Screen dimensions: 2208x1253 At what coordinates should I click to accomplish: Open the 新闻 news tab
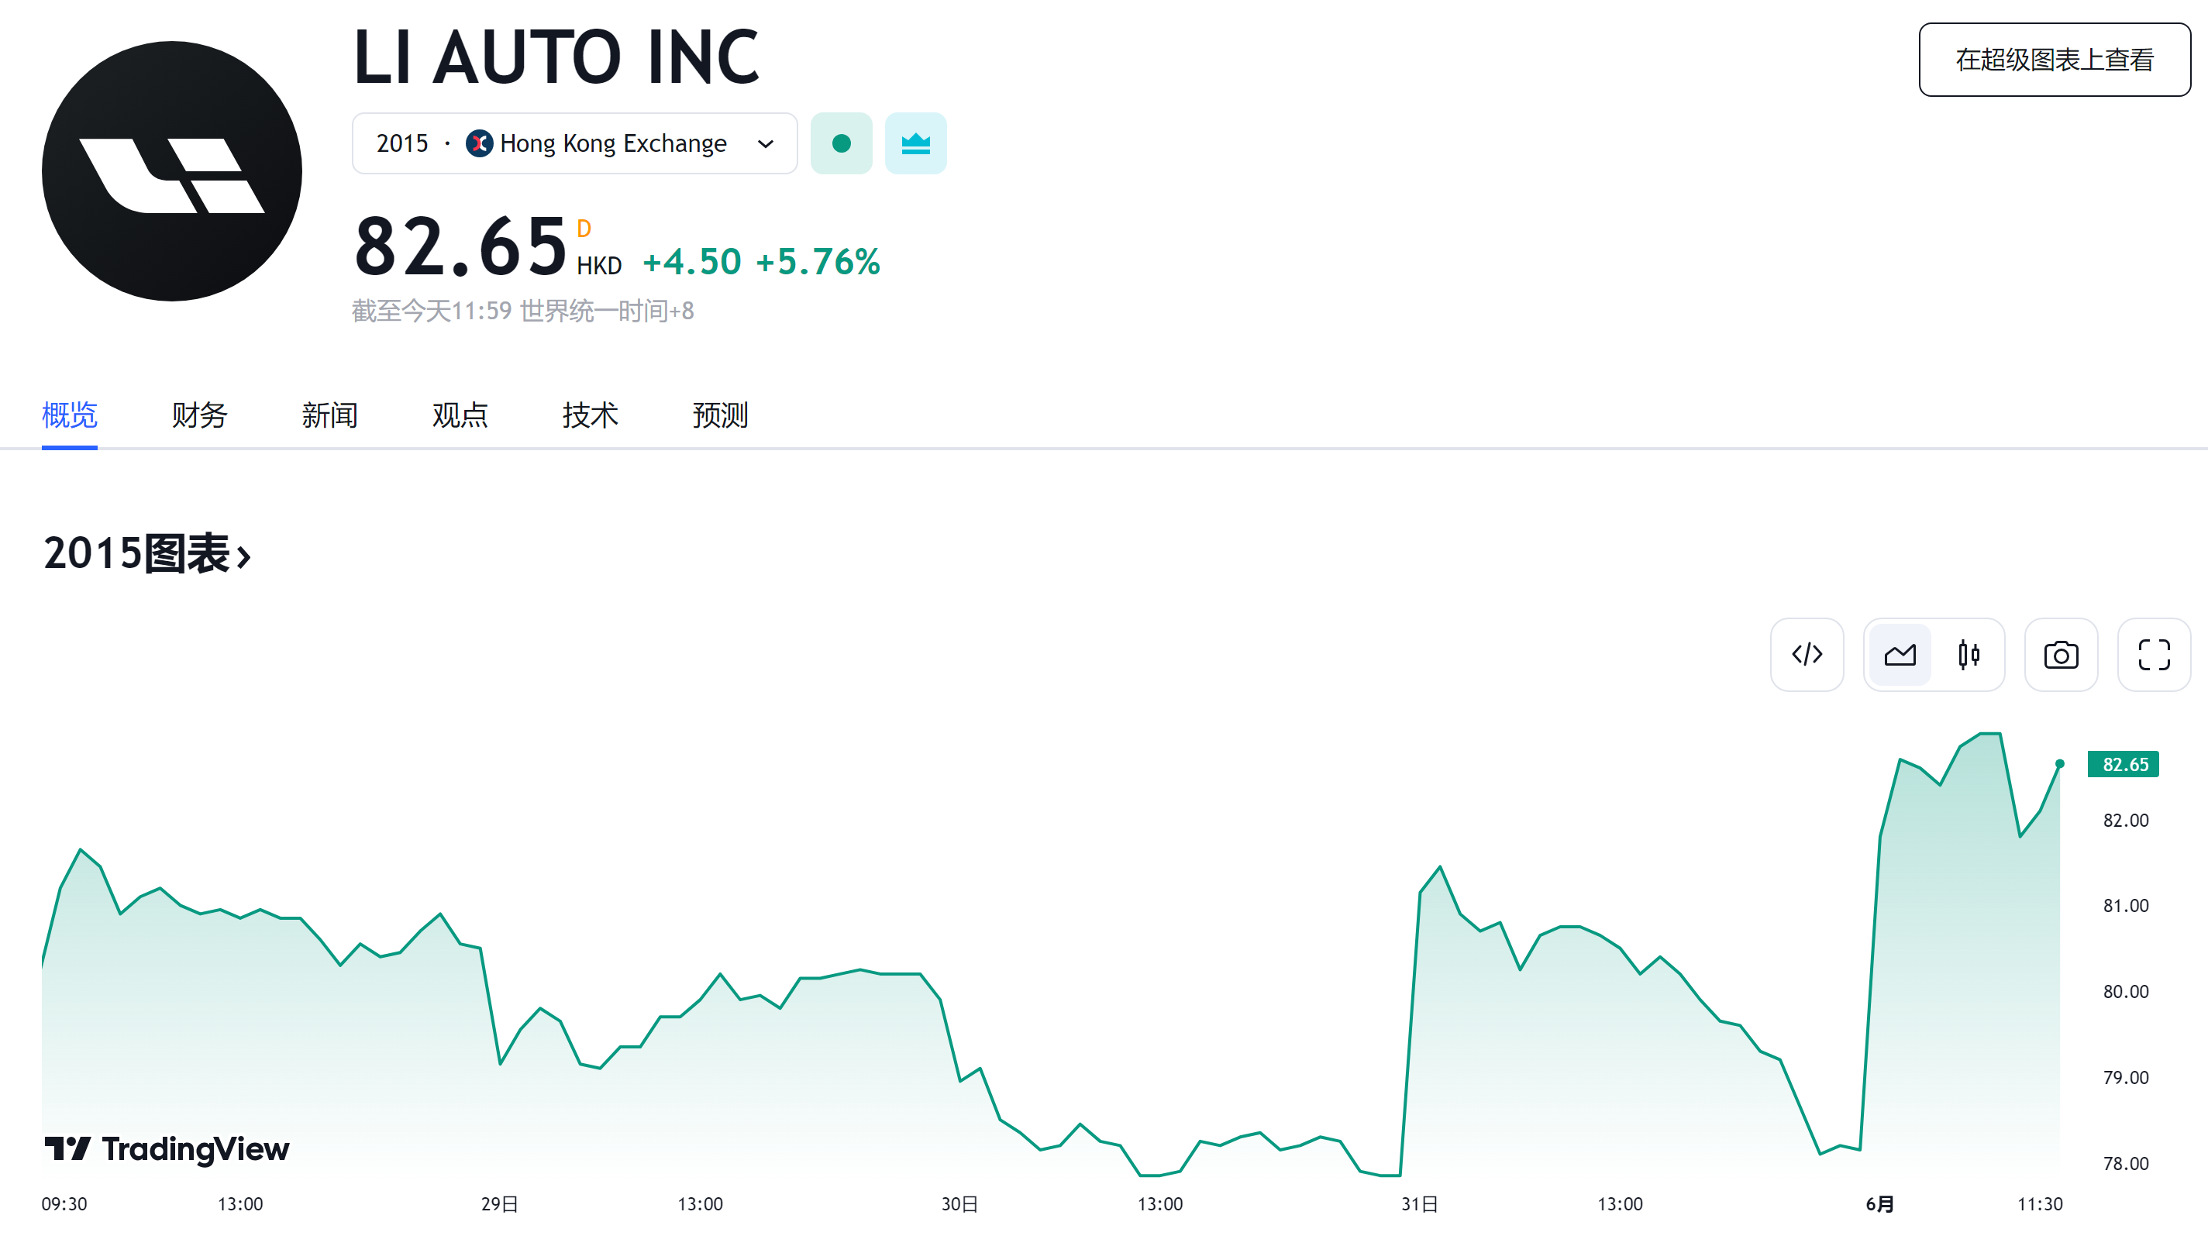point(329,415)
